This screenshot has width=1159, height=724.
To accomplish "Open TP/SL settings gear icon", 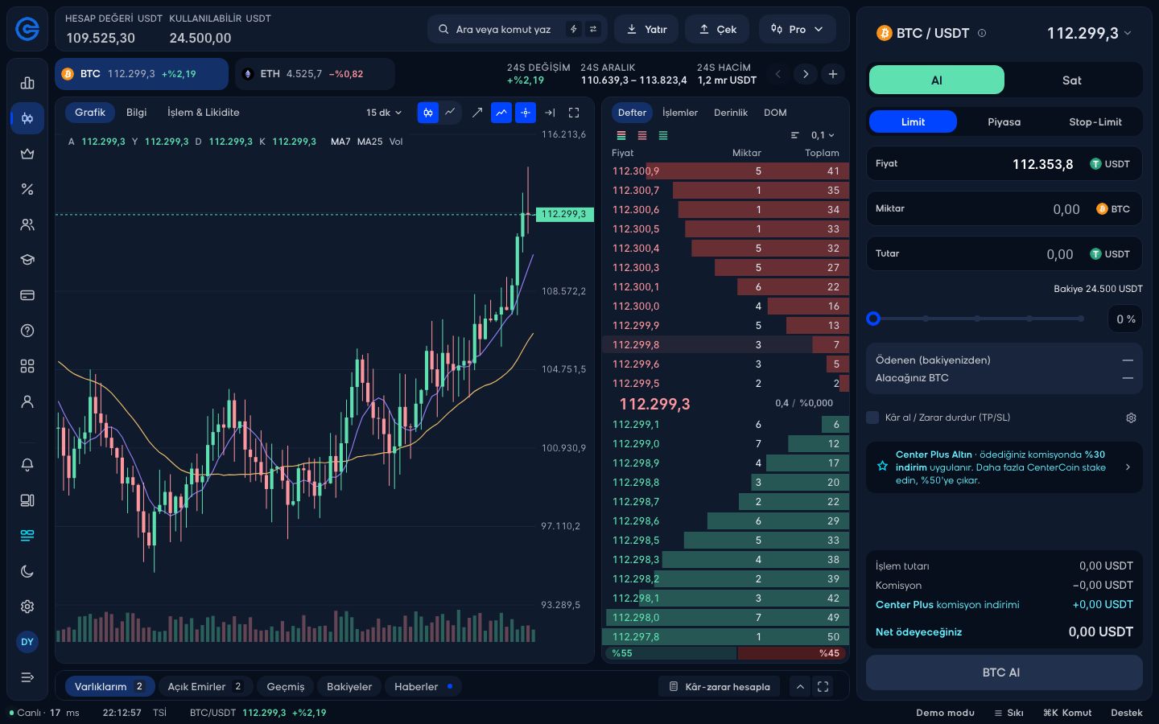I will (x=1131, y=418).
